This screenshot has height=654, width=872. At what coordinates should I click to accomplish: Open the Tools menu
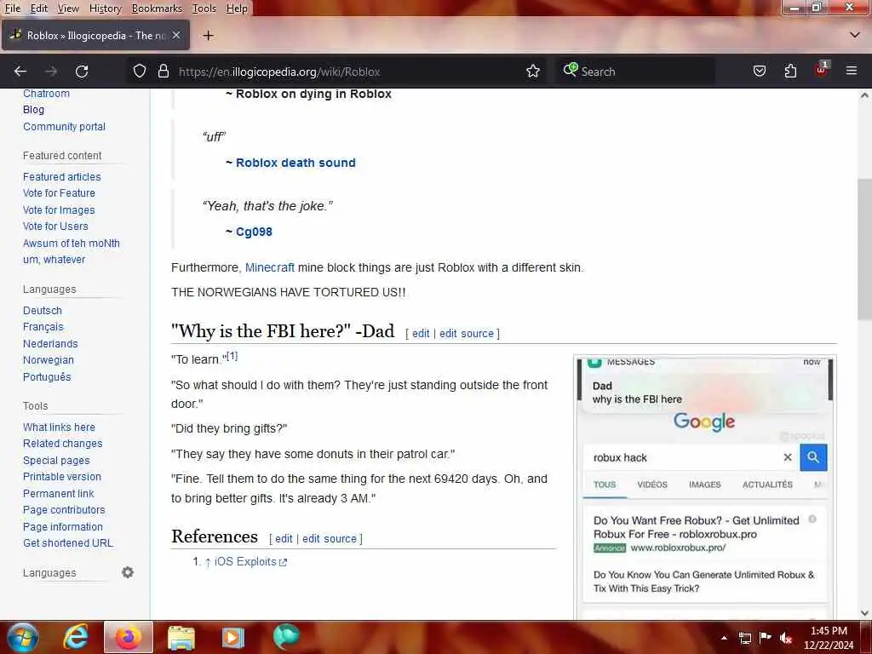click(204, 9)
